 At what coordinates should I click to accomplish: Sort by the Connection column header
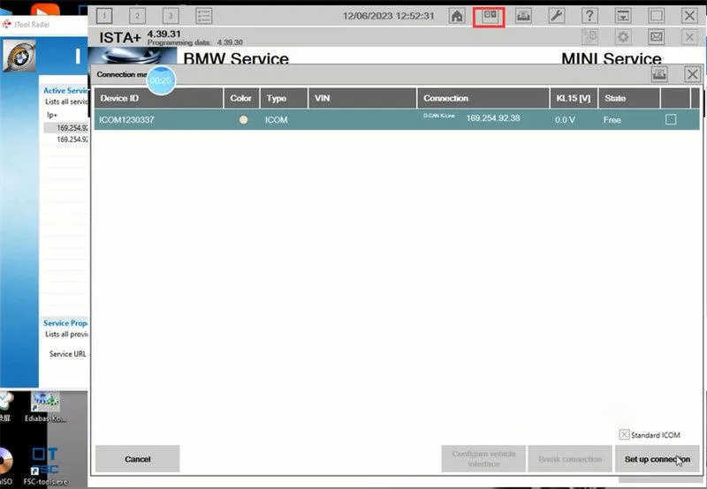483,98
